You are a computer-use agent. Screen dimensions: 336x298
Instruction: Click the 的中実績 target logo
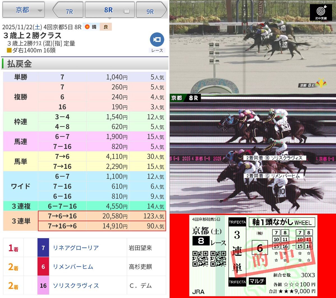pyautogui.click(x=321, y=12)
